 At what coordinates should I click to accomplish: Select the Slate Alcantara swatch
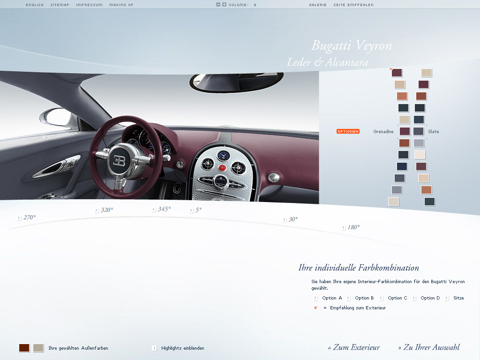[419, 132]
